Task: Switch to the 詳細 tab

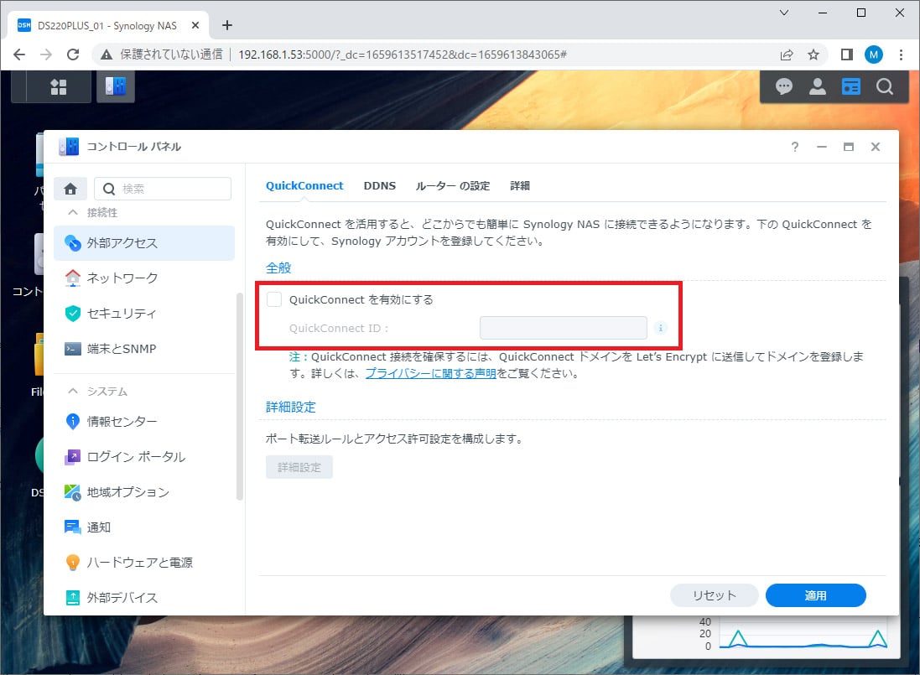Action: pos(520,185)
